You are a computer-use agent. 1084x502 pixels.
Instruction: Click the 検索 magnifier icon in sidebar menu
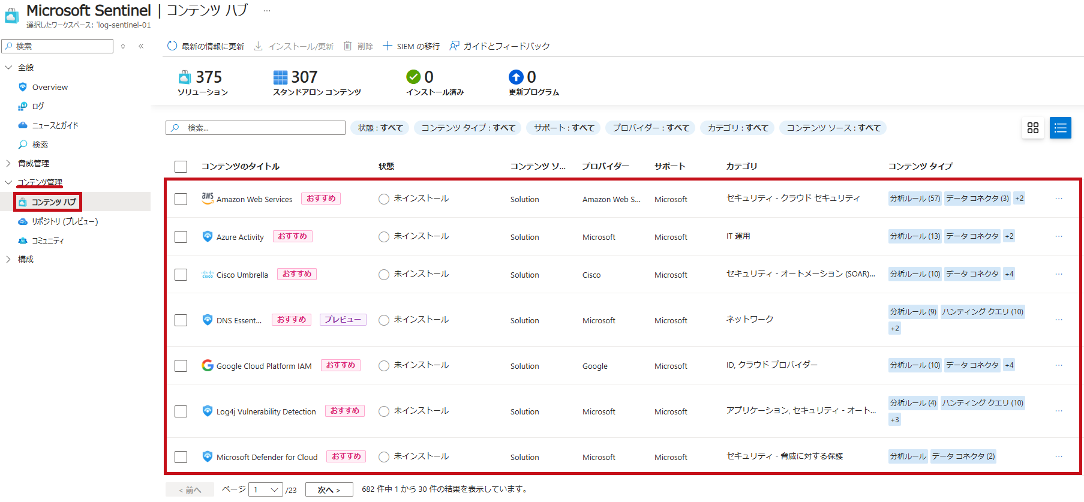23,145
